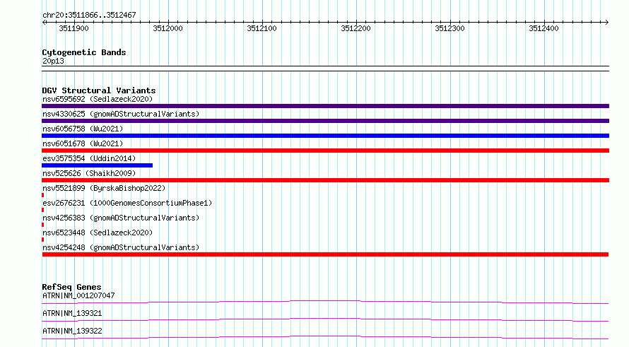Viewport: 629px width, 347px height.
Task: Click the purple bar of nsv4330625
Action: click(x=325, y=121)
